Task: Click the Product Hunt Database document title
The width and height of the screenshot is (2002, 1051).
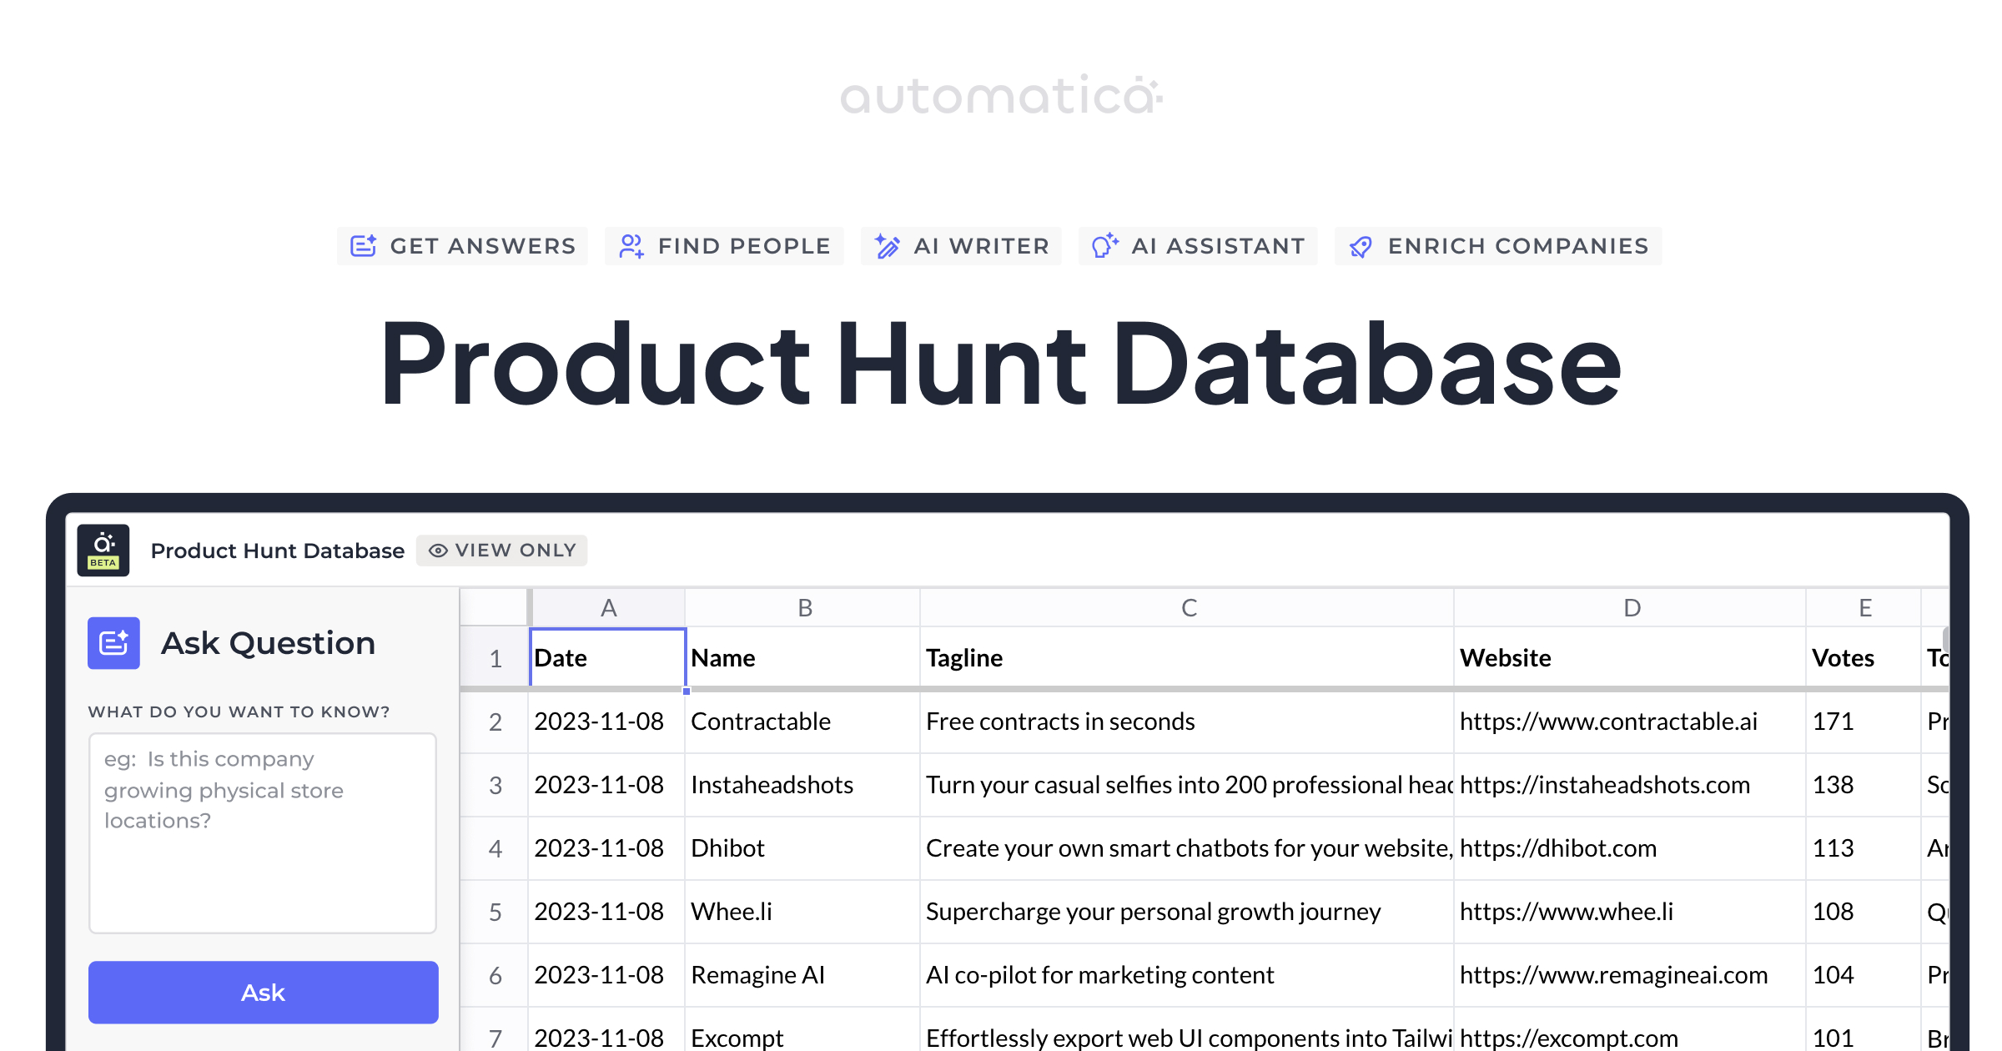Action: [277, 551]
